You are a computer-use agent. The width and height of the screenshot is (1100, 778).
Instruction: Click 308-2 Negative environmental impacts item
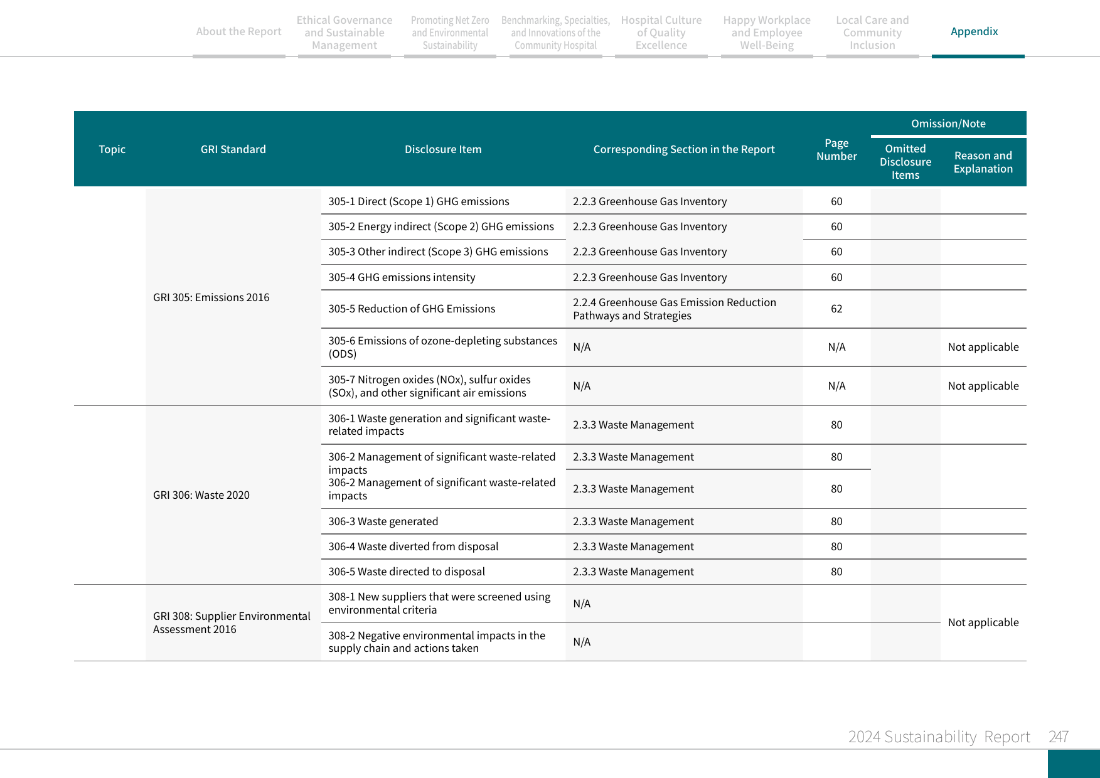click(x=437, y=642)
